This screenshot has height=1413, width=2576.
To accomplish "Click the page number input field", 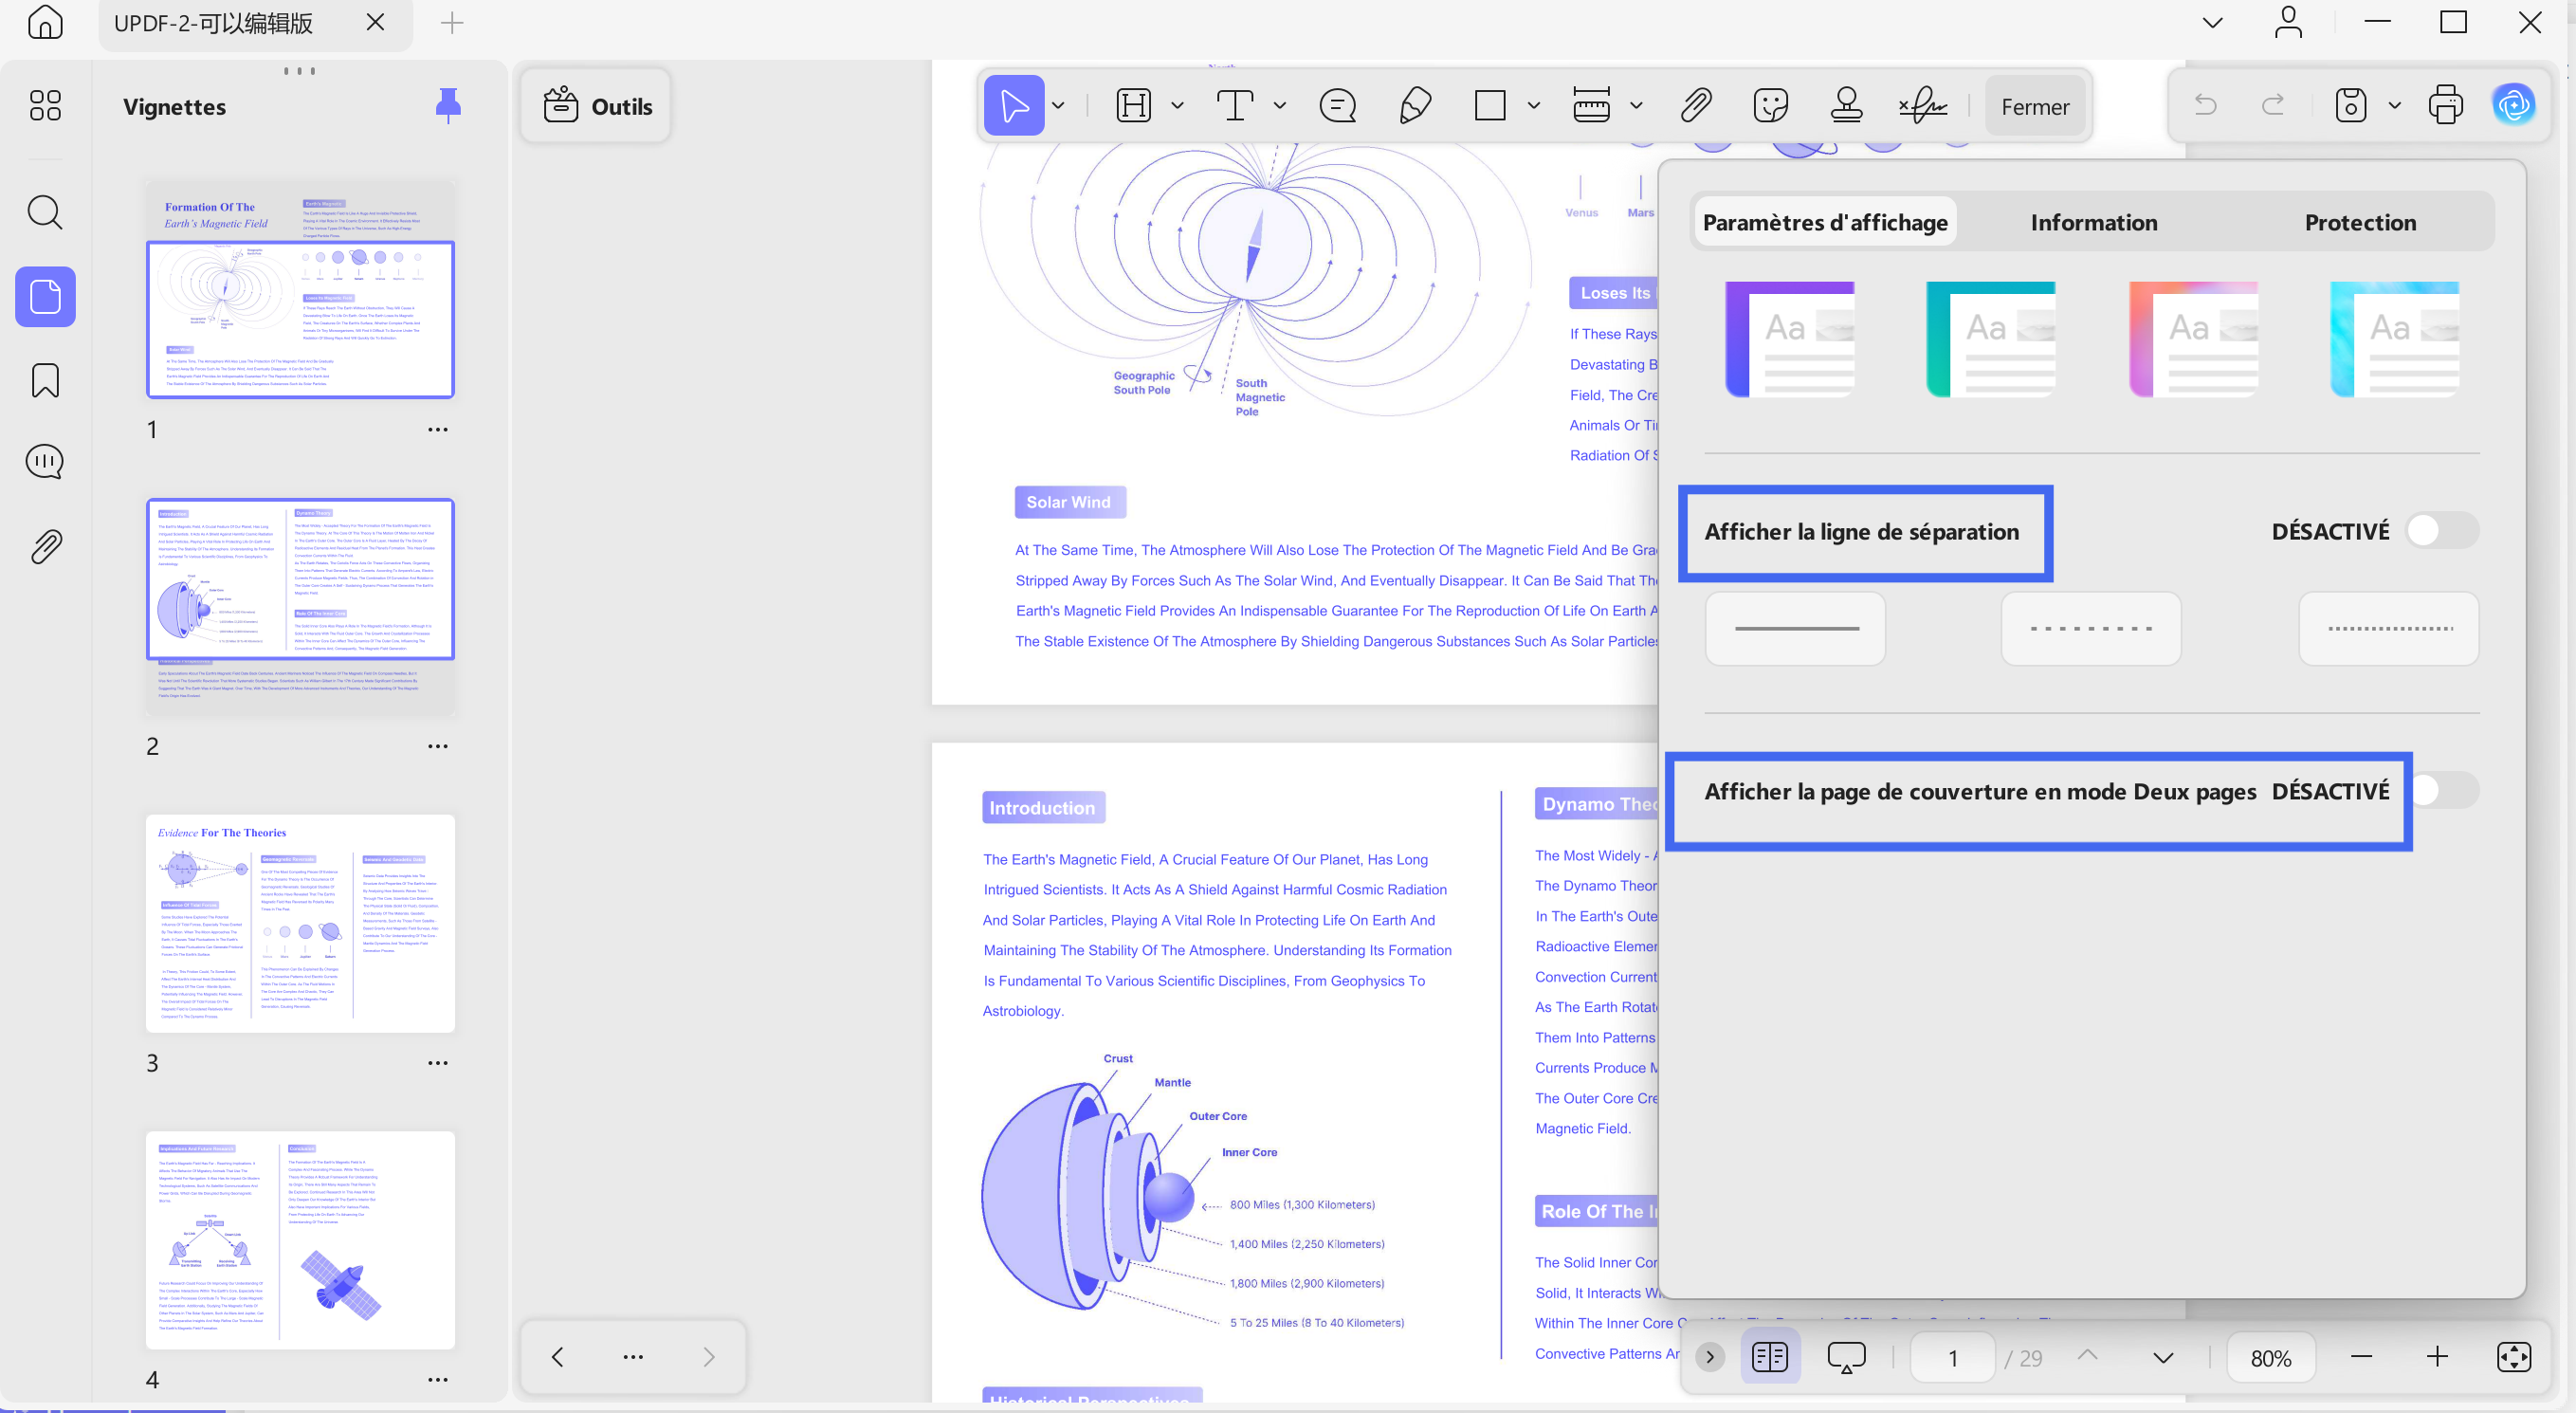I will point(1952,1357).
